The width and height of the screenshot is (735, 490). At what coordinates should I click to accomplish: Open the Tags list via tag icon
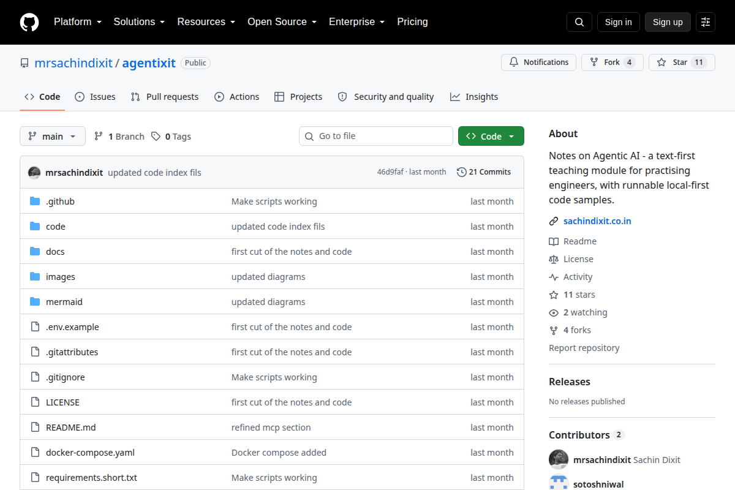156,137
